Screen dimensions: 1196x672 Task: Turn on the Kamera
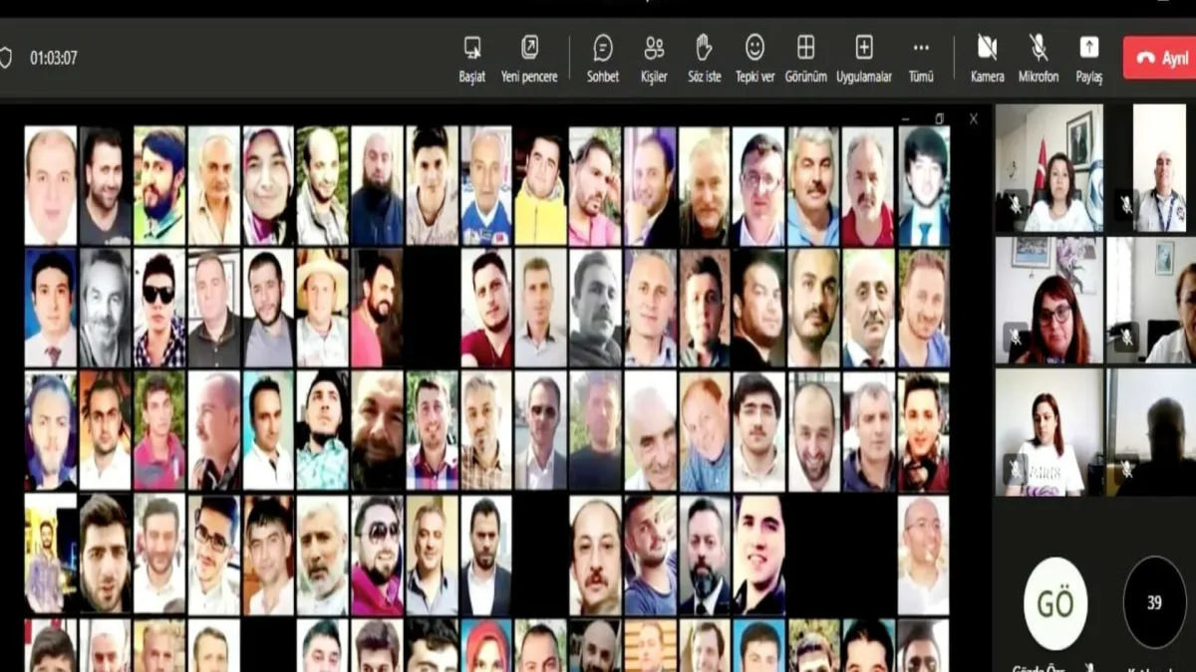(x=987, y=48)
